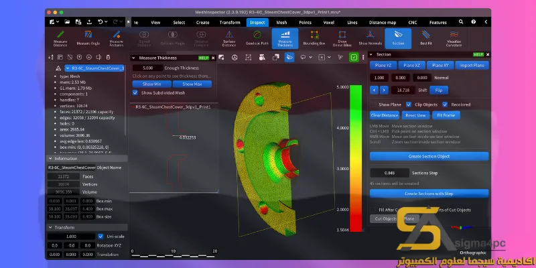
Task: Uncheck the Clip Objects checkbox
Action: [x=409, y=105]
